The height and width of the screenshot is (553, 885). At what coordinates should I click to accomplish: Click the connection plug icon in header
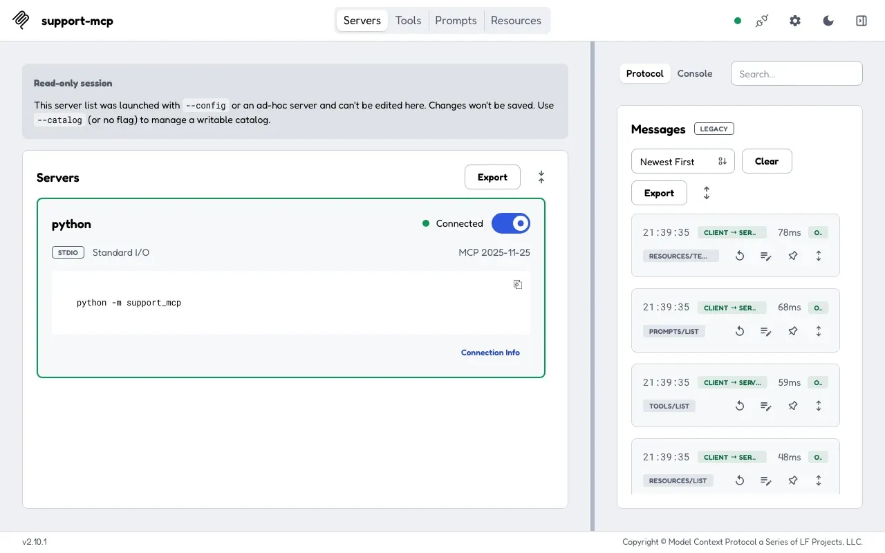(x=762, y=21)
